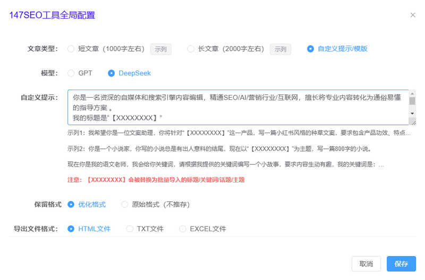This screenshot has width=425, height=280.
Task: Choose the DeepSeek model option
Action: tap(129, 73)
